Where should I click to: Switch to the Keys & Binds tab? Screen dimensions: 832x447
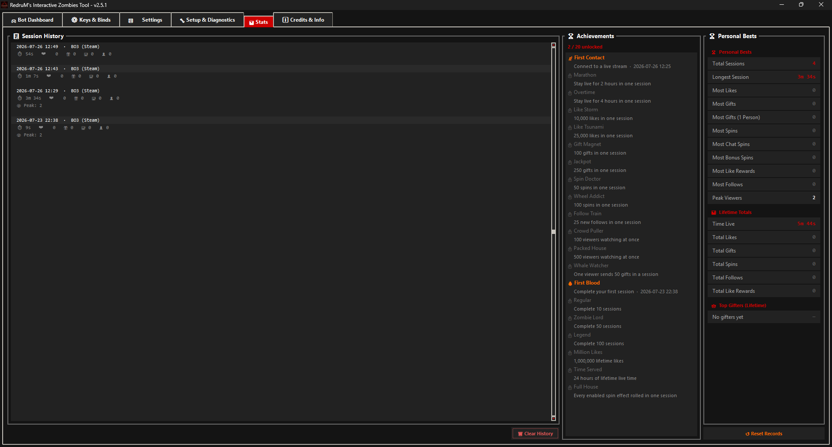tap(91, 20)
